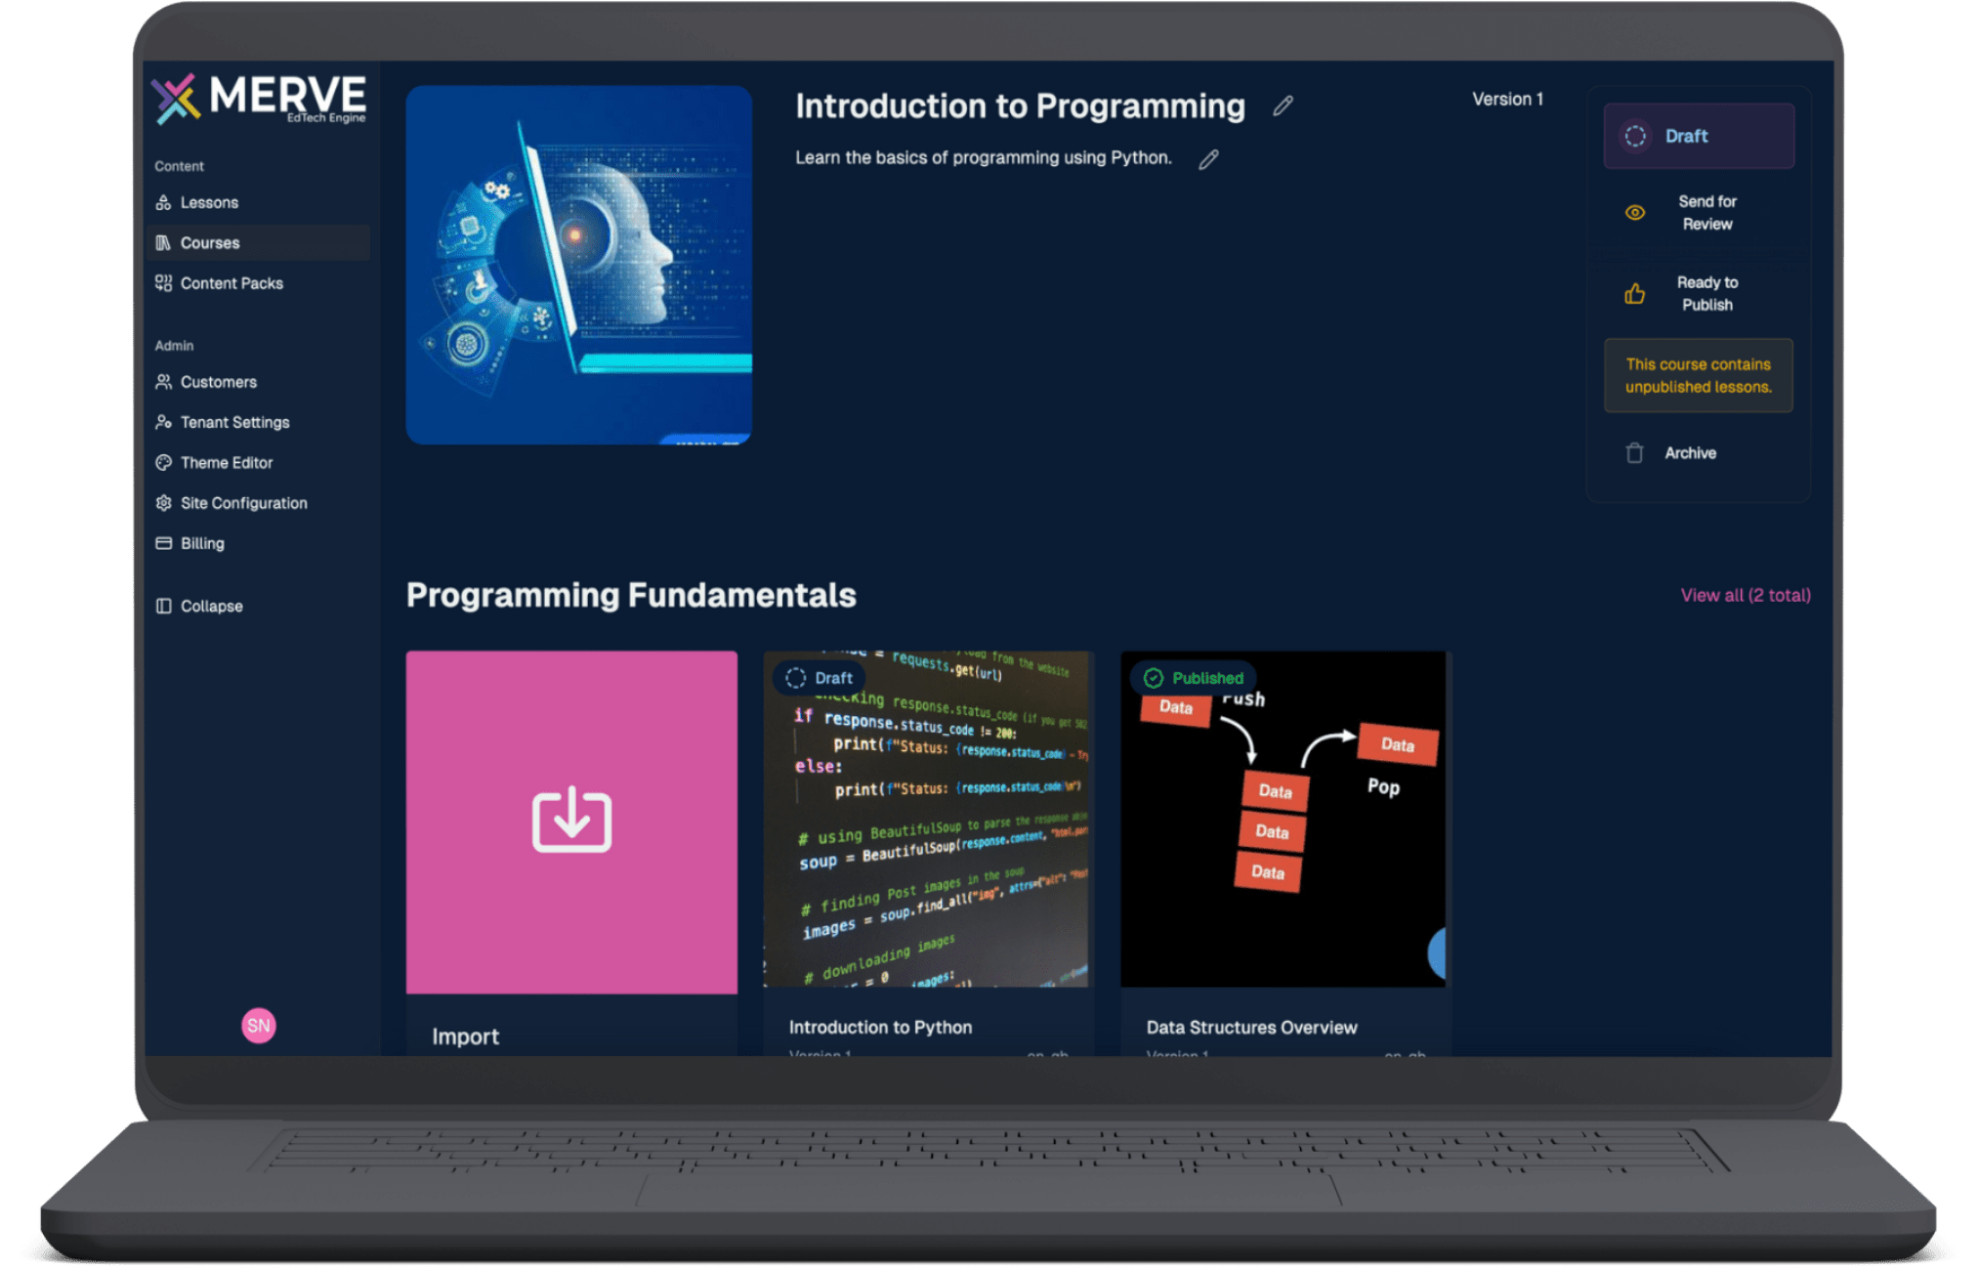Select the Draft status option
Screen dimensions: 1979x1268
tap(1698, 136)
